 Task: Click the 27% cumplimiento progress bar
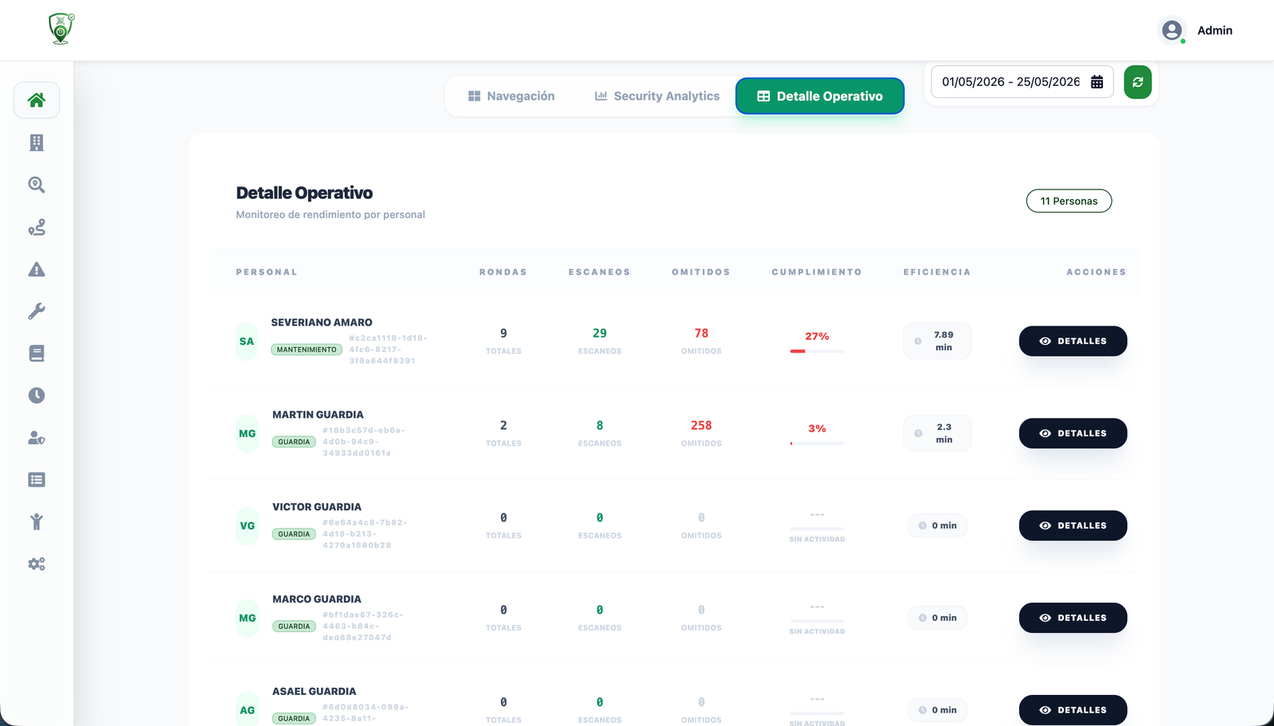(x=817, y=351)
